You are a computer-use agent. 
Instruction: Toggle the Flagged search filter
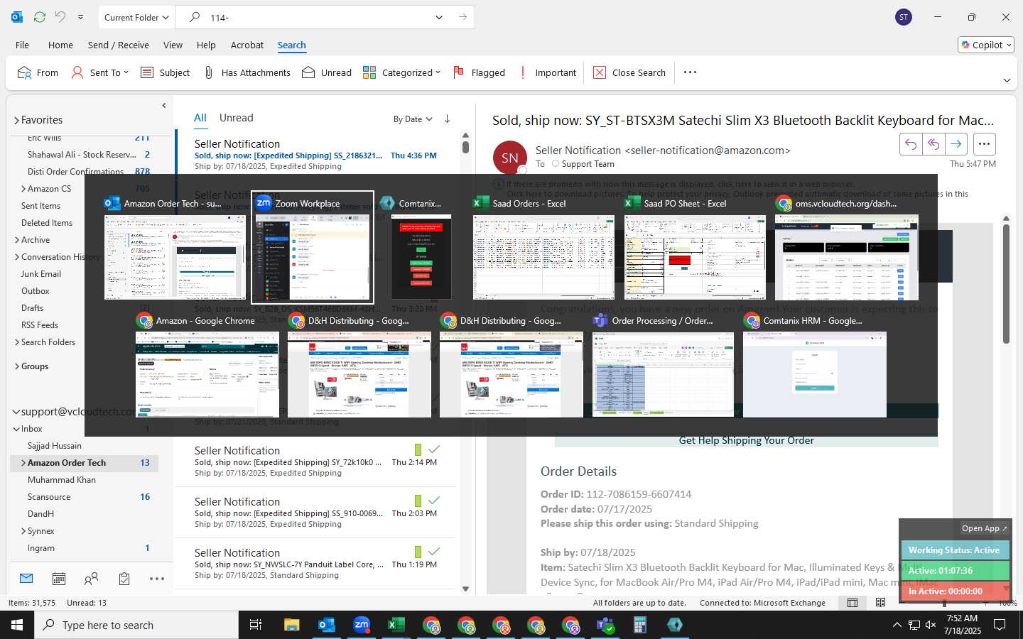coord(480,72)
